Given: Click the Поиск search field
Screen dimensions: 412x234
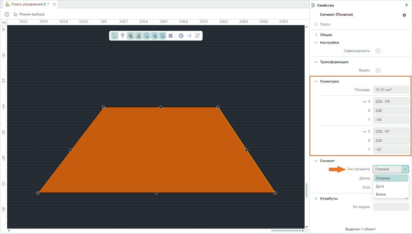Looking at the screenshot, I should click(360, 25).
